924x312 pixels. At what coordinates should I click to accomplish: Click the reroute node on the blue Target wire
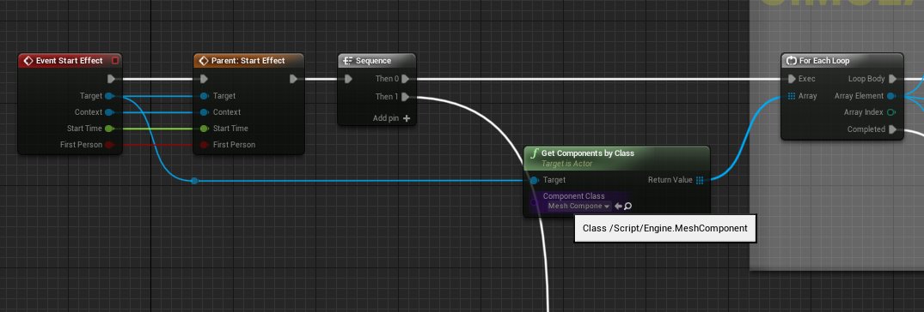pyautogui.click(x=194, y=181)
